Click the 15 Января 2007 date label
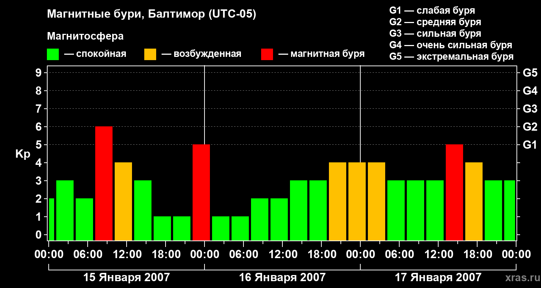The height and width of the screenshot is (288, 541). coord(127,278)
